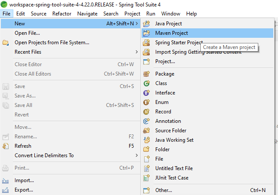Click the new Folder icon
278x195 pixels.
pos(146,149)
